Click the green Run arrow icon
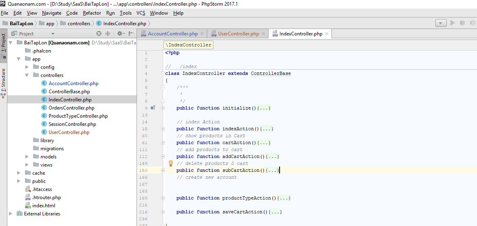477x226 pixels. 452,23
